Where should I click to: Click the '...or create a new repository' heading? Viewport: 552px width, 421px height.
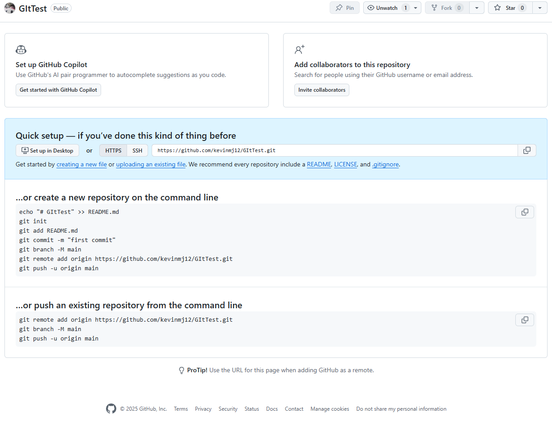[x=117, y=197]
